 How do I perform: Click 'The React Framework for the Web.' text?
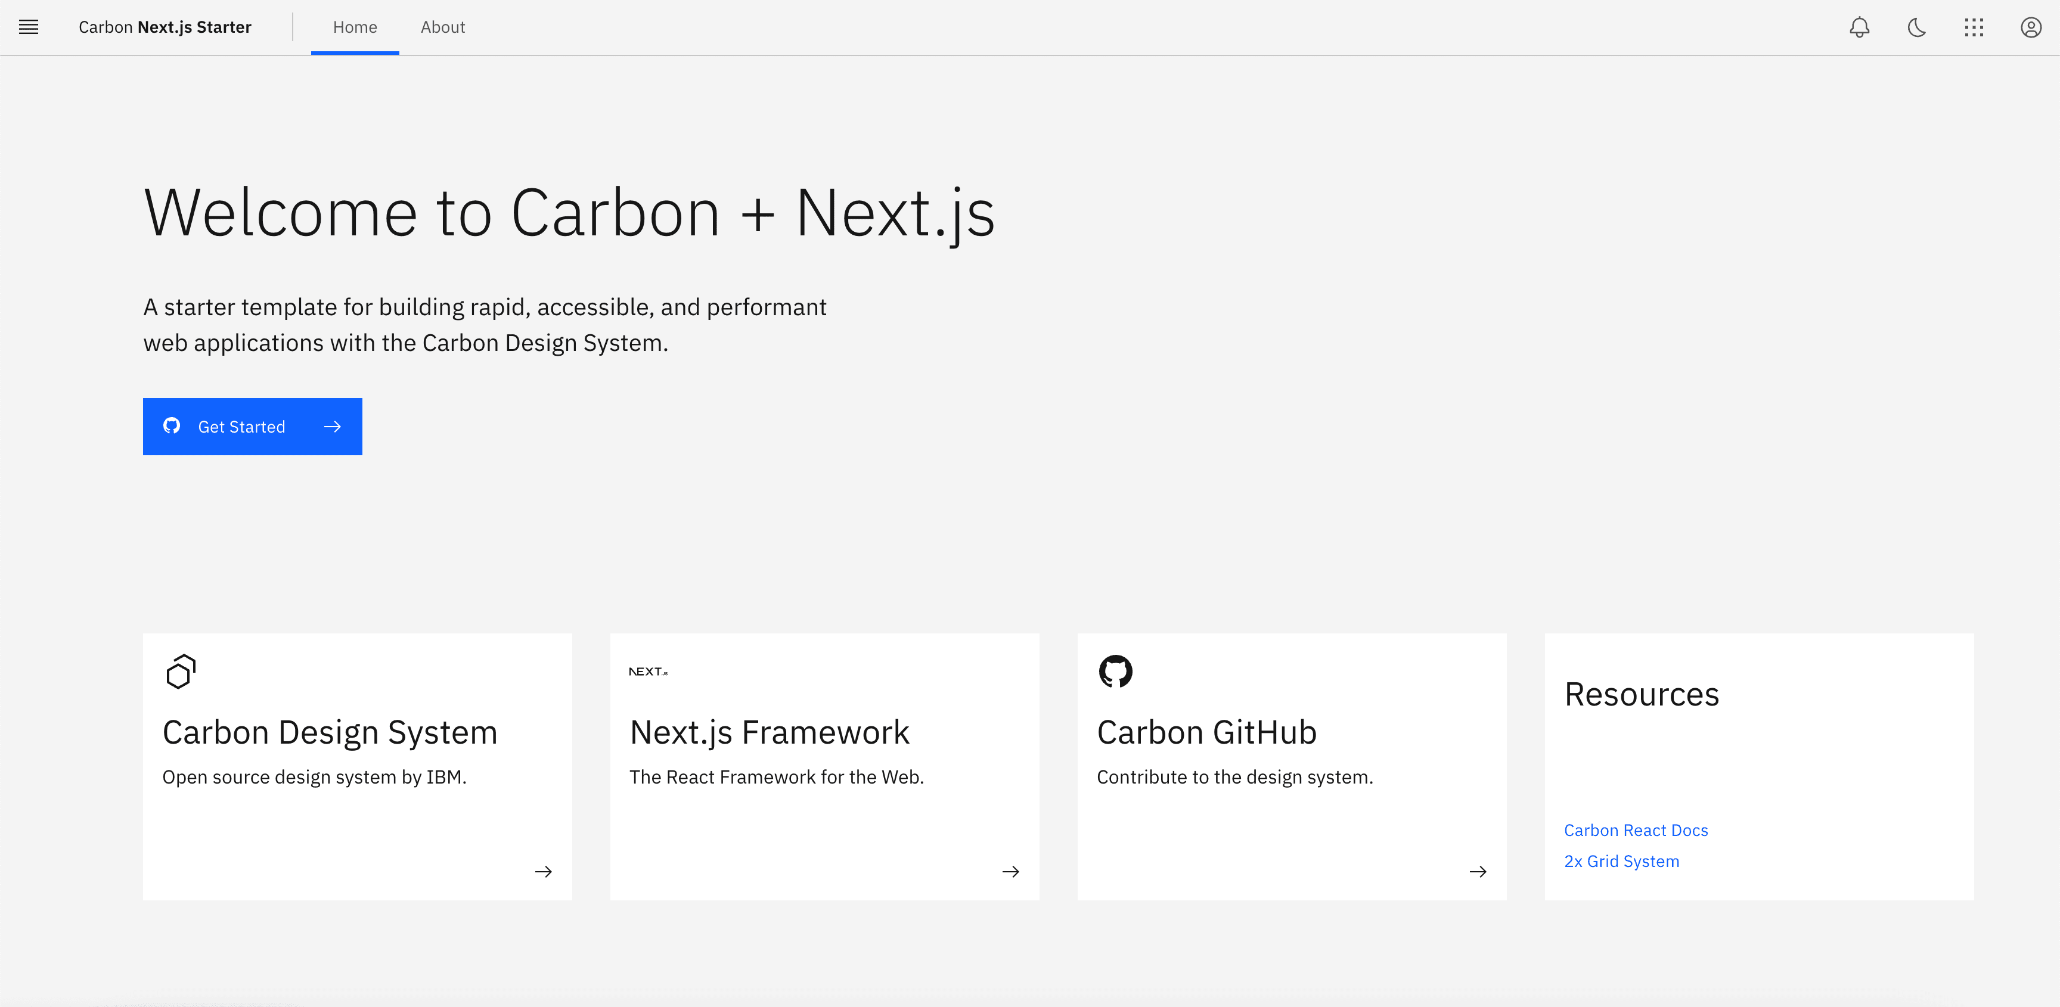coord(777,777)
